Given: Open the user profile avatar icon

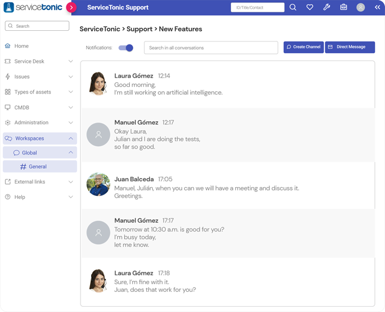Looking at the screenshot, I should [x=361, y=7].
